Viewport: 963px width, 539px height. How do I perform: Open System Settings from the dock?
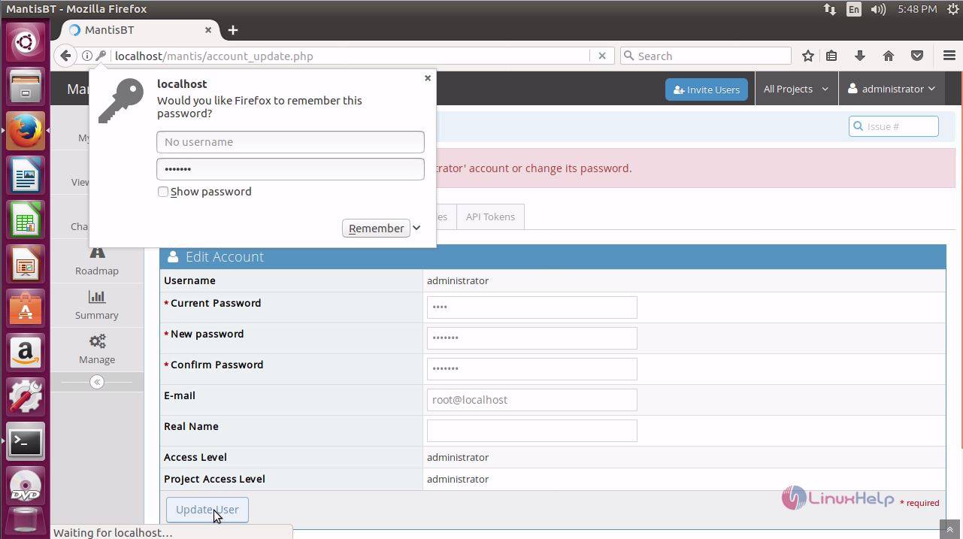26,397
